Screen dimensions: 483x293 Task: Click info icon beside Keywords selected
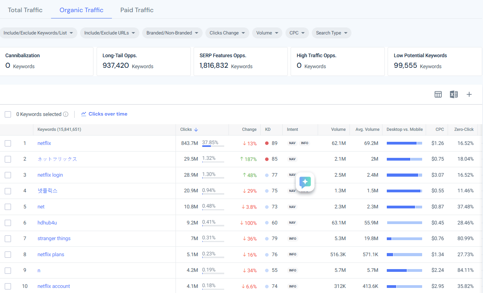coord(66,114)
